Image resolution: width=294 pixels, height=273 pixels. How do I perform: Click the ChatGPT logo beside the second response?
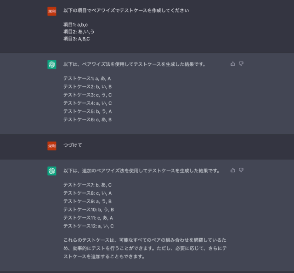coord(52,171)
